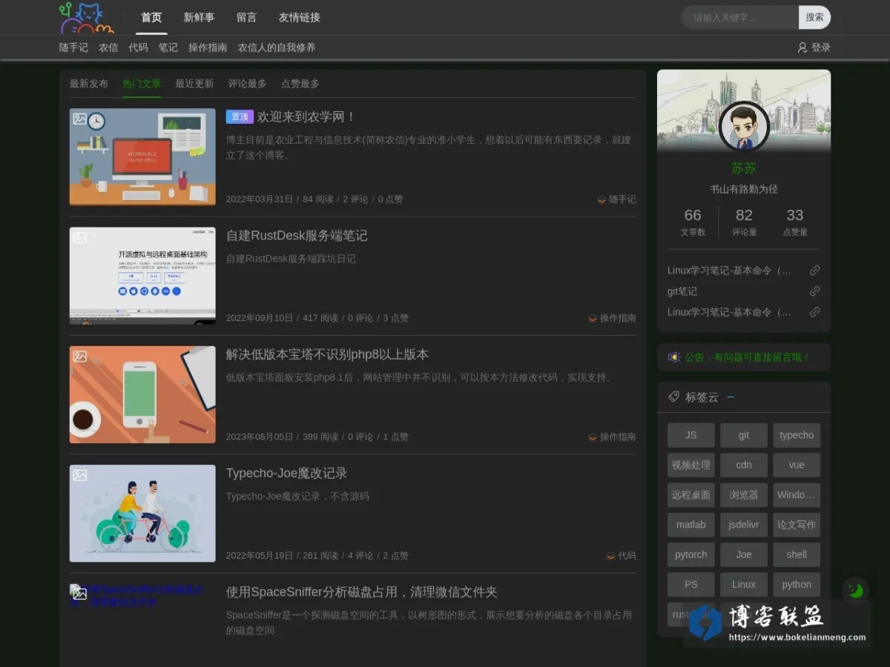Click the link icon next to git笔记

pos(814,291)
